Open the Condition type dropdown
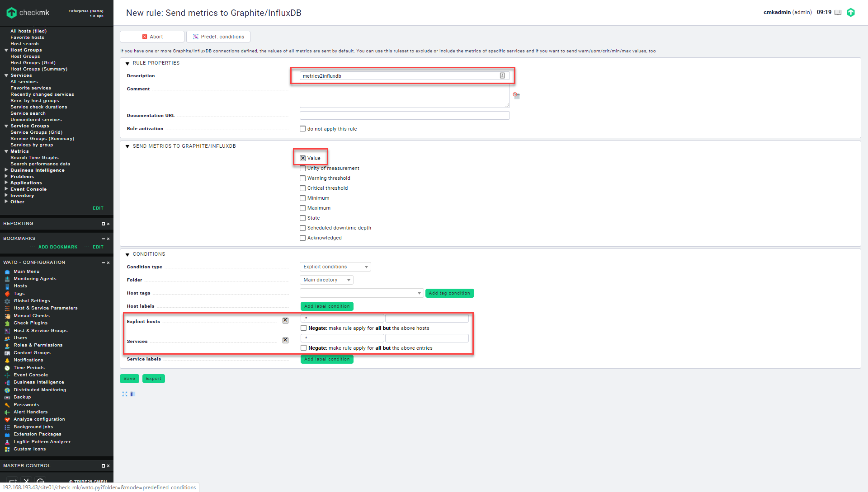This screenshot has width=868, height=492. coord(335,267)
